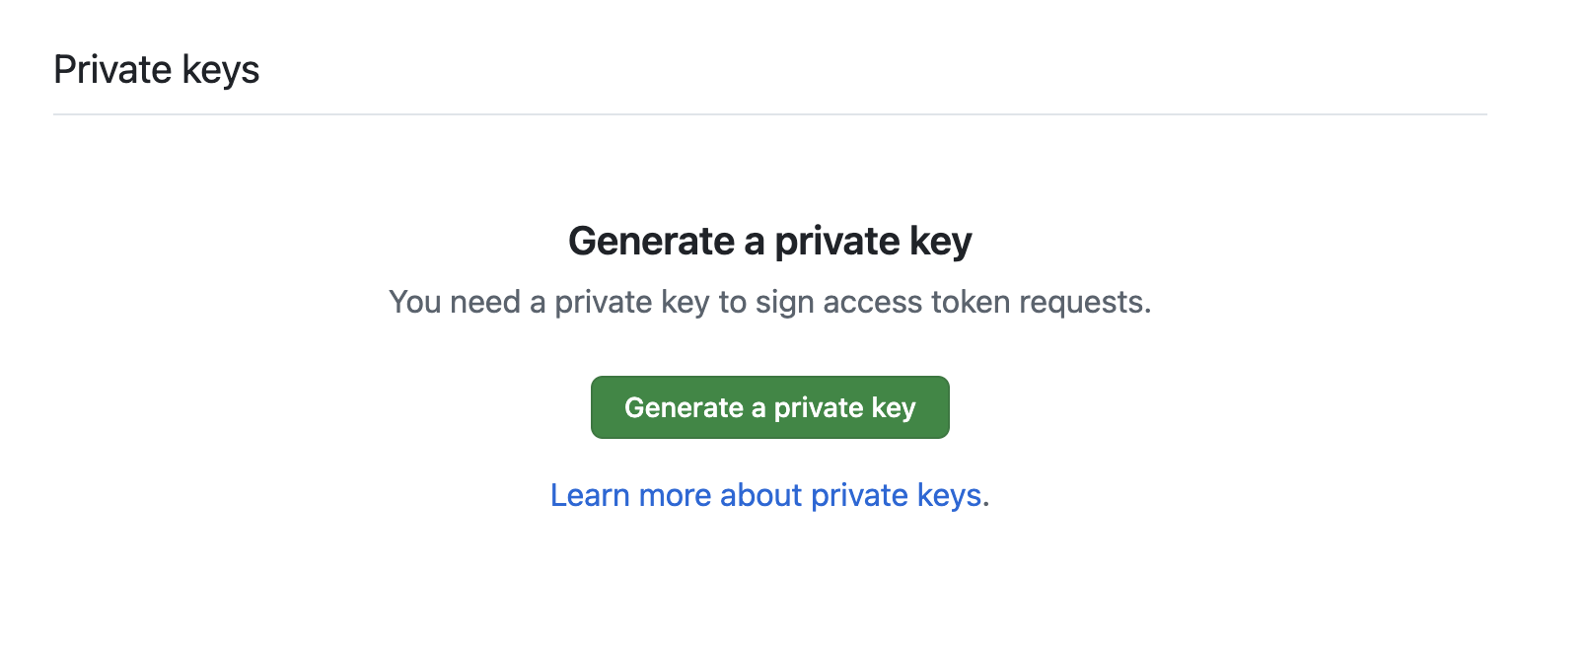Click the green Generate a private key button
Screen dimensions: 1588x645
tap(769, 407)
